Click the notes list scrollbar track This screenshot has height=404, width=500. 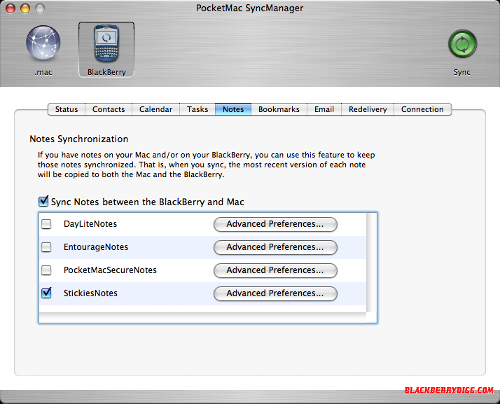click(371, 262)
